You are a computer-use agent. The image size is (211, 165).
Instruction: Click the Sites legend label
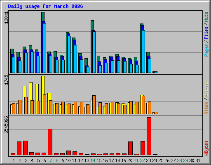[x=206, y=108]
